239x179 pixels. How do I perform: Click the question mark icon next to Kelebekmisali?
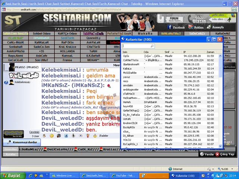click(6, 82)
